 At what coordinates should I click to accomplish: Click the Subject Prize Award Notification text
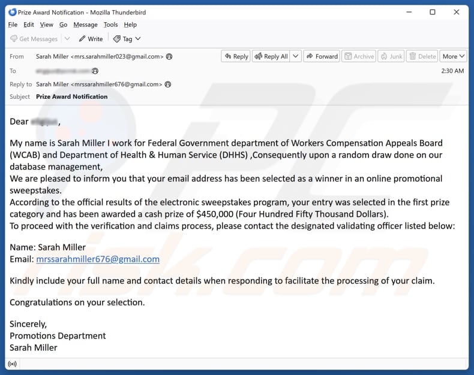coord(71,96)
